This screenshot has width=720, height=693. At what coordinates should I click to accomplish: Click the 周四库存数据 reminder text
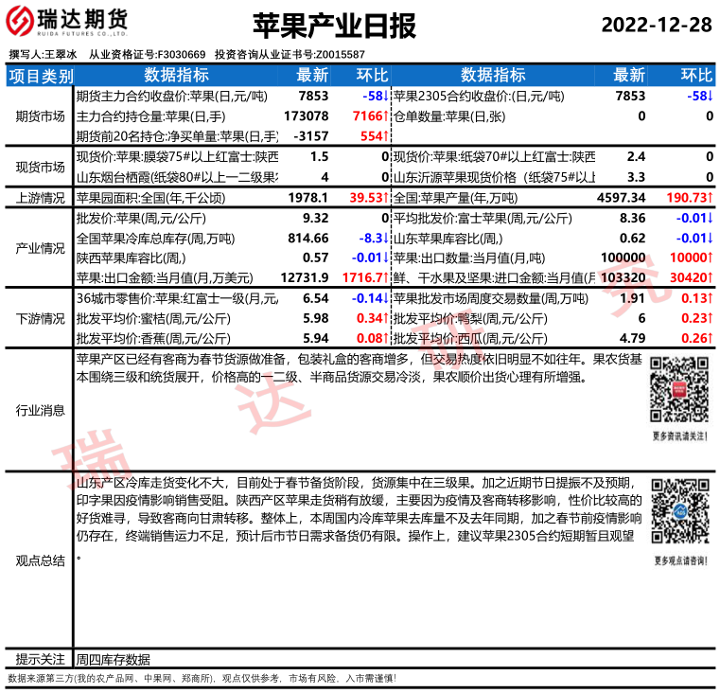[113, 660]
